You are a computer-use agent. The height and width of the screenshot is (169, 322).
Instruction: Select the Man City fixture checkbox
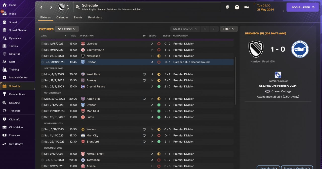[42, 136]
